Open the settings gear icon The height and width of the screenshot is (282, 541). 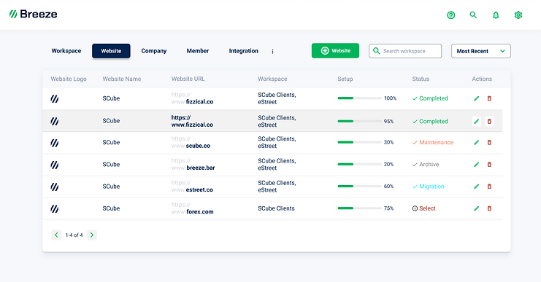(518, 15)
